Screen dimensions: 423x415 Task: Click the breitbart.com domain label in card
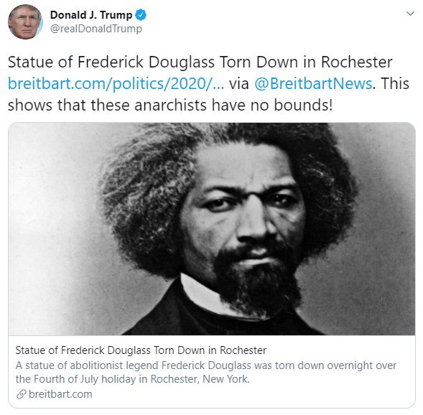(60, 394)
